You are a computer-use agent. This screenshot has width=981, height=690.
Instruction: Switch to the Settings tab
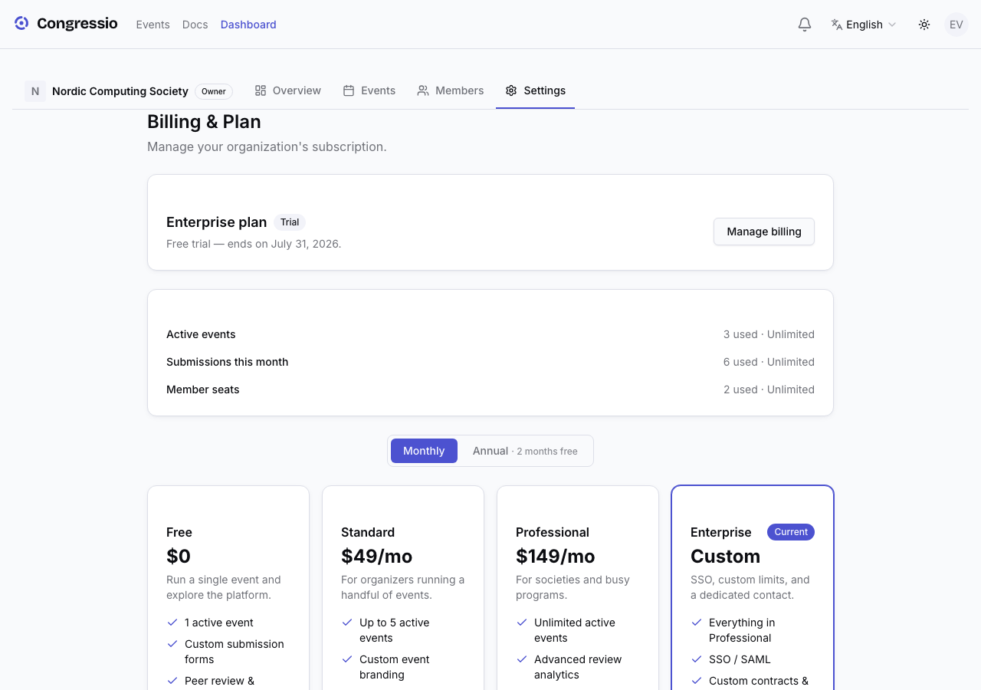536,90
